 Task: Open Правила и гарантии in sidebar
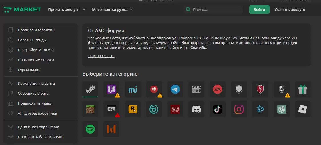[40, 30]
